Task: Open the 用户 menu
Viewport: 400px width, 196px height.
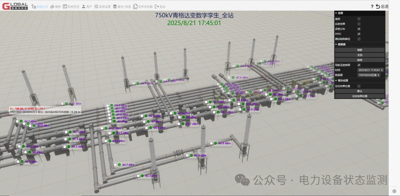Action: [x=87, y=7]
